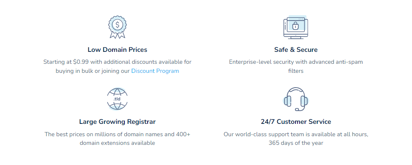Click the .tld globe icon
This screenshot has width=412, height=165.
click(x=117, y=99)
